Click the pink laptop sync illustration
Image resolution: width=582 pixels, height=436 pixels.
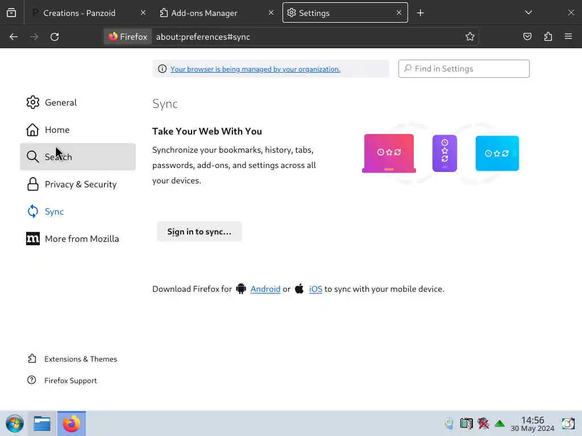[389, 153]
